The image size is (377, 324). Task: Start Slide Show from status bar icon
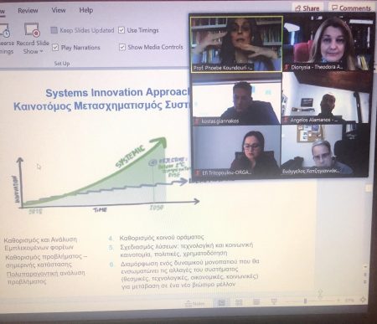(274, 301)
